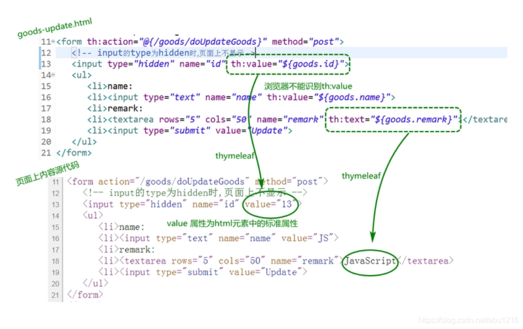Click the closing </ul> tag in the page source

pyautogui.click(x=95, y=283)
